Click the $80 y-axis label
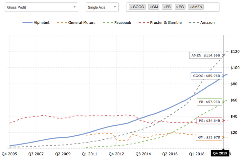Viewport: 243px width, 159px height. [234, 84]
